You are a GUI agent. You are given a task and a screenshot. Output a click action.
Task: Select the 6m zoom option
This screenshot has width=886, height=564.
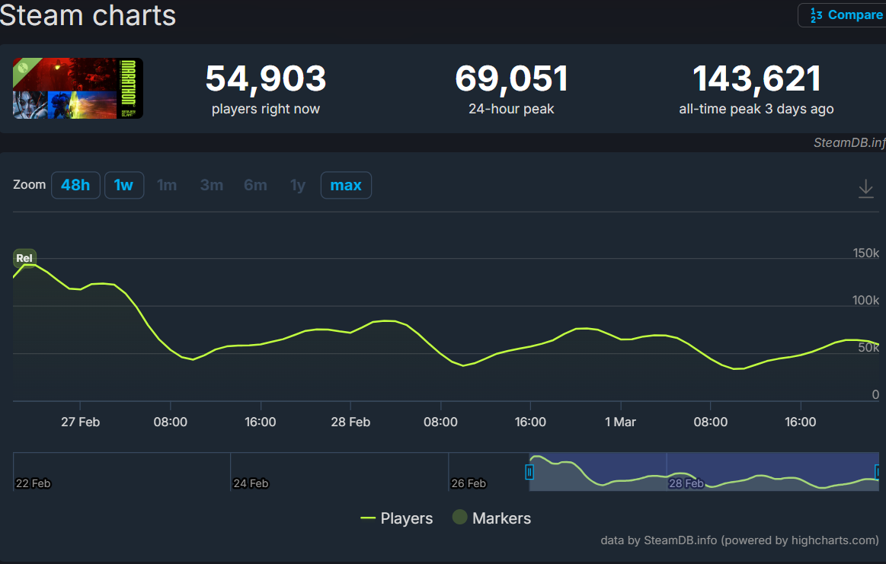255,185
